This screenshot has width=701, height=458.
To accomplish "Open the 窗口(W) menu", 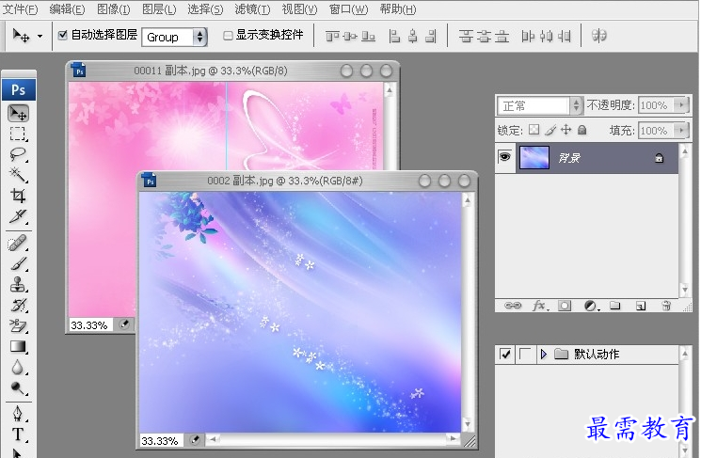I will click(x=348, y=9).
